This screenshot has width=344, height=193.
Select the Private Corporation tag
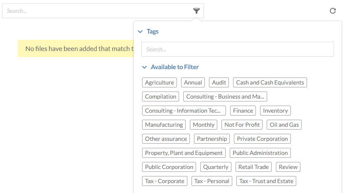[x=262, y=139]
